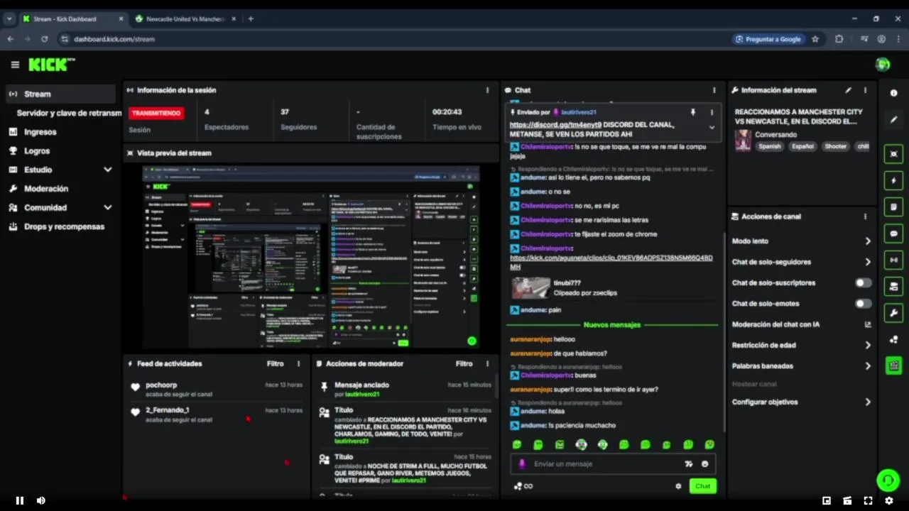Viewport: 909px width, 511px height.
Task: Switch to the Newcastle United Vs Manchester tab
Action: pyautogui.click(x=185, y=19)
